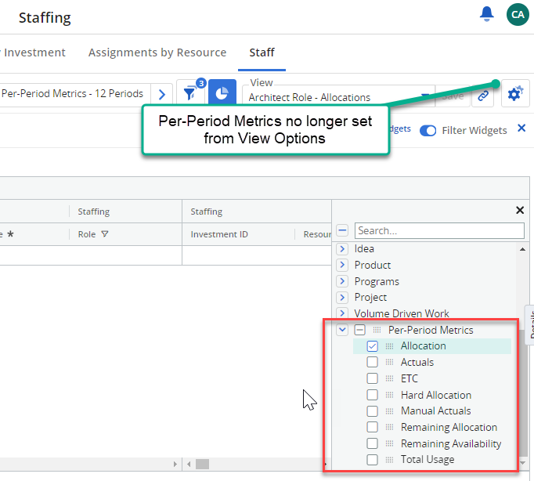Select the Hard Allocation label
Image resolution: width=534 pixels, height=481 pixels.
[436, 395]
